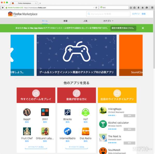Click the game controller circle icon
Viewport: 155px width, 154px height.
(36, 93)
